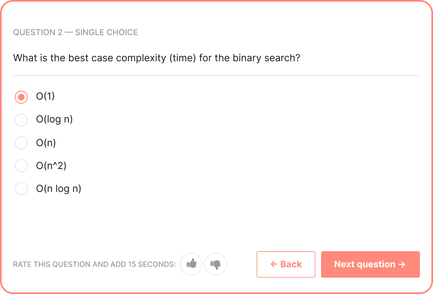Go to the Next question

(371, 264)
